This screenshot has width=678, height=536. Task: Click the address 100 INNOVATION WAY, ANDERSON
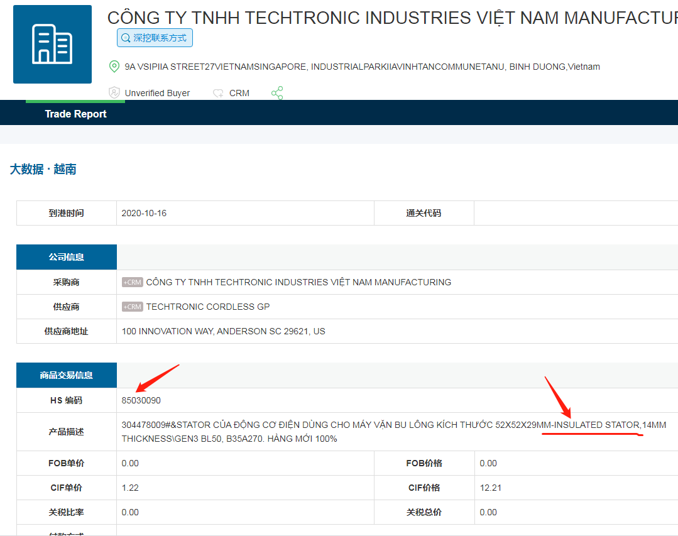(x=224, y=332)
